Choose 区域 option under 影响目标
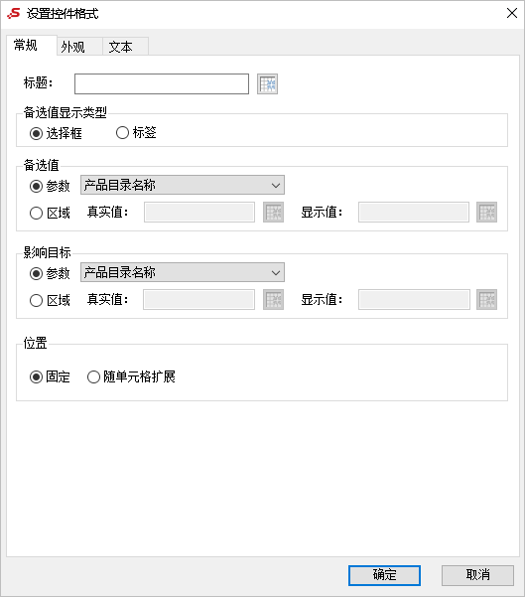Viewport: 525px width, 597px height. tap(36, 300)
